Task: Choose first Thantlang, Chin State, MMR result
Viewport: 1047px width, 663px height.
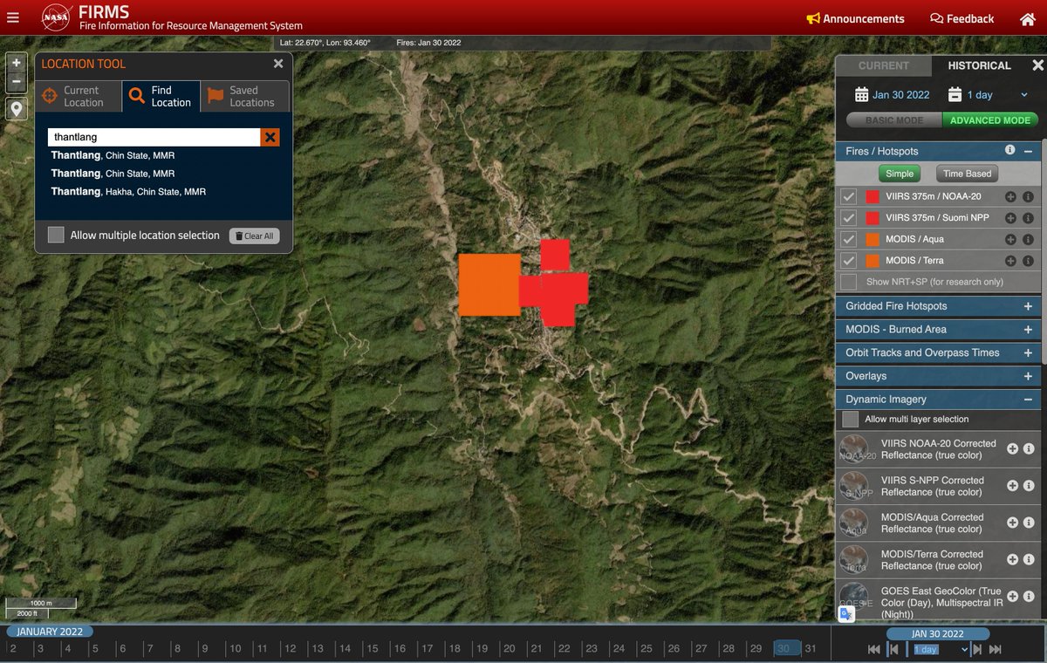Action: 113,155
